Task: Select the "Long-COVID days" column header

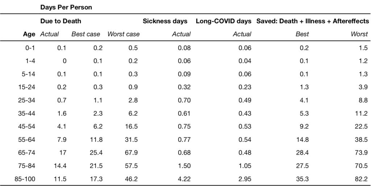Action: [x=224, y=21]
